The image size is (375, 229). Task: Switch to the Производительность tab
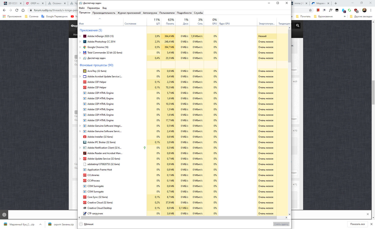(104, 13)
